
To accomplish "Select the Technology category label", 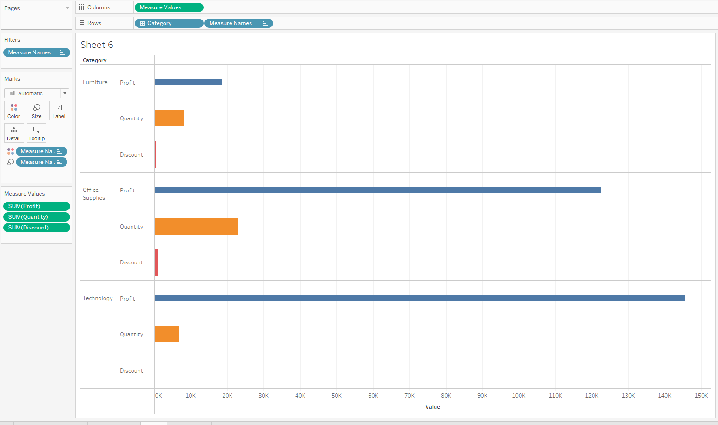I will point(98,298).
